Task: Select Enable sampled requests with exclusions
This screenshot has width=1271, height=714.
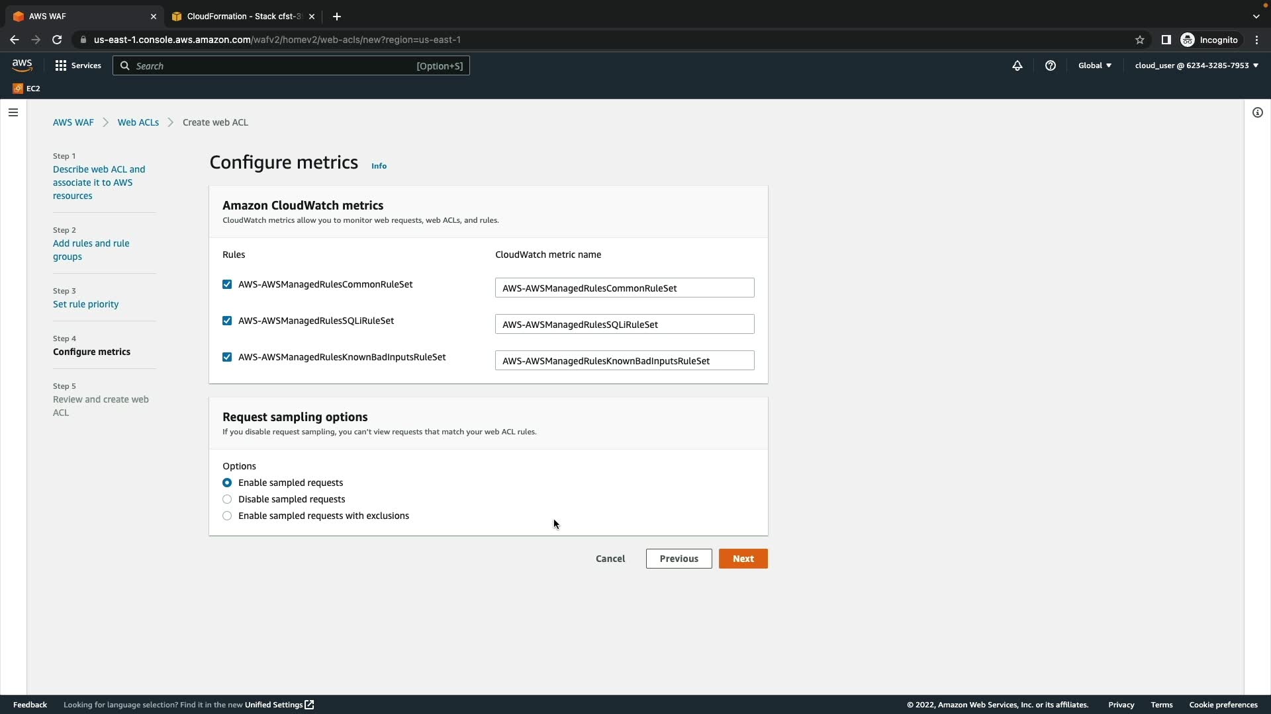Action: 227,516
